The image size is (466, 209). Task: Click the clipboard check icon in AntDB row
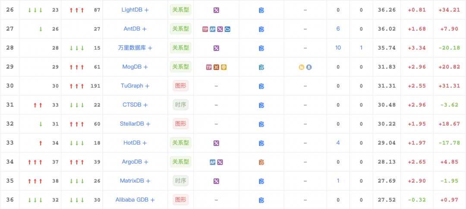[261, 29]
